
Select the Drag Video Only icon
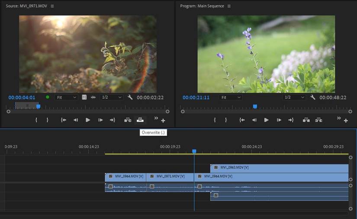click(x=84, y=97)
